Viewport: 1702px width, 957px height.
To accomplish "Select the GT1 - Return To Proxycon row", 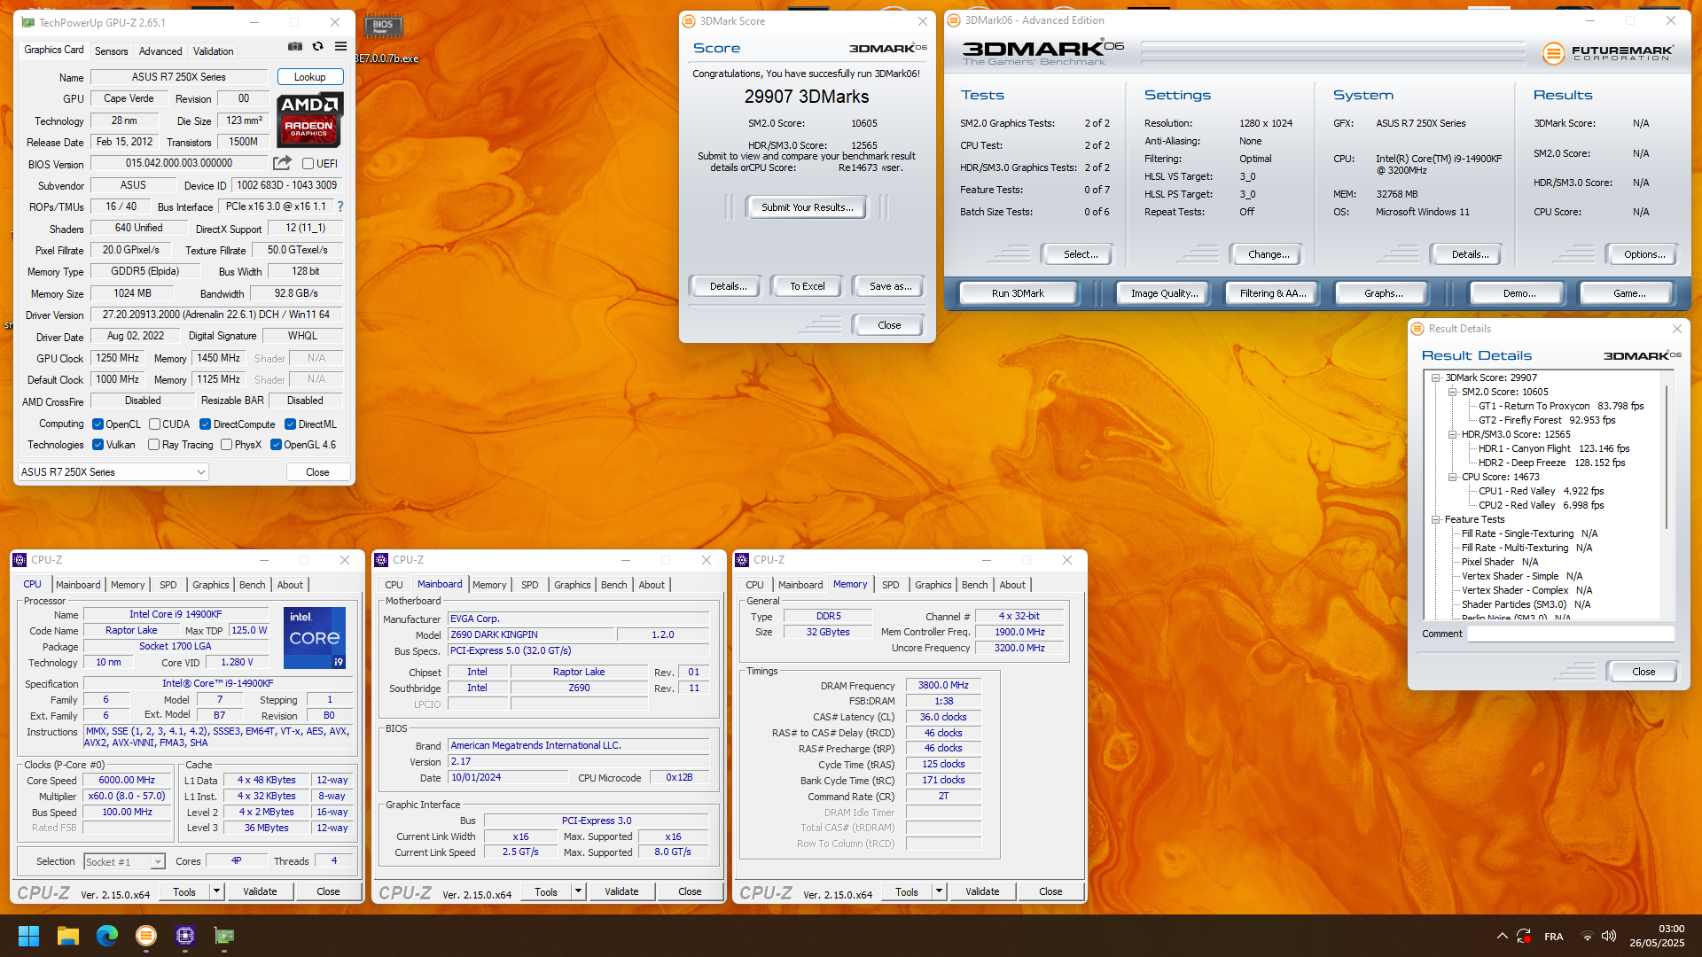I will (x=1561, y=406).
